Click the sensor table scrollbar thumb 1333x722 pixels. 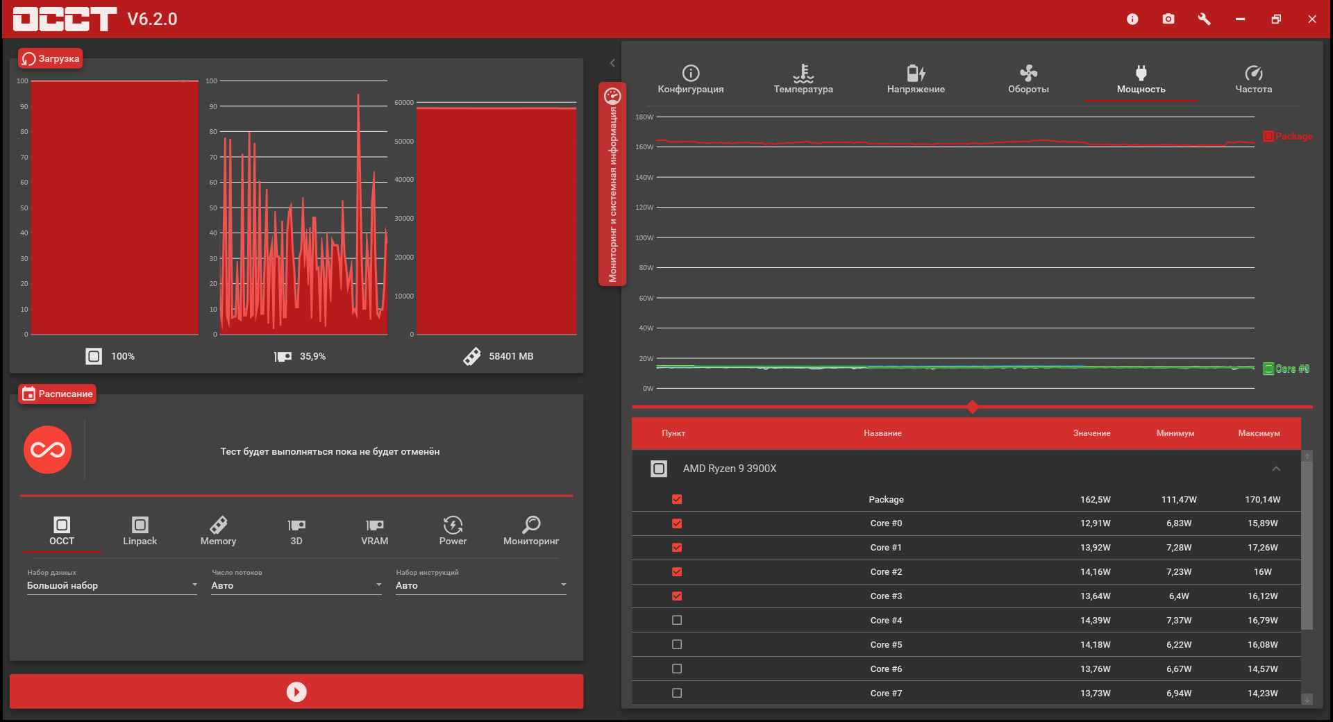click(1307, 545)
